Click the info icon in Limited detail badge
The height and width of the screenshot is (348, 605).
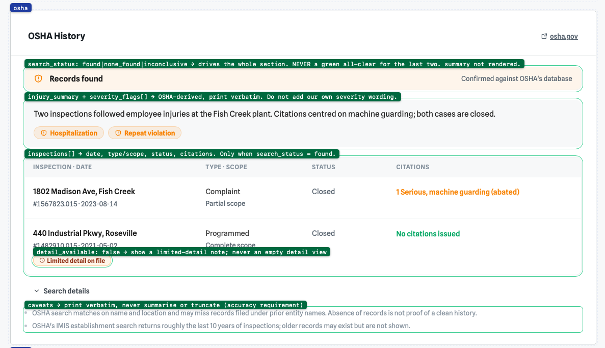(42, 260)
